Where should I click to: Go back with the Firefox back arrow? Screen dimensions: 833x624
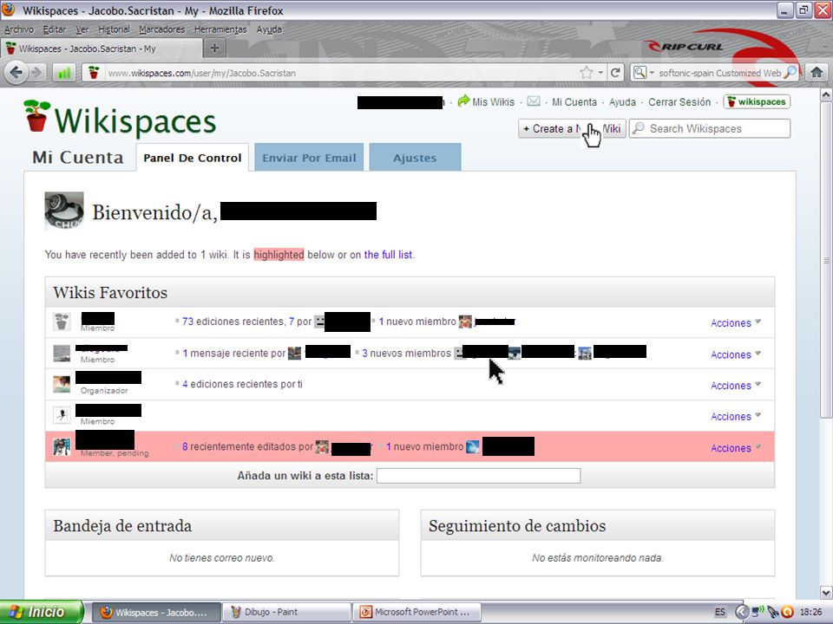(16, 72)
